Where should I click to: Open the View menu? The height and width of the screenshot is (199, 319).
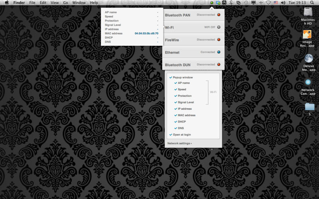click(55, 3)
